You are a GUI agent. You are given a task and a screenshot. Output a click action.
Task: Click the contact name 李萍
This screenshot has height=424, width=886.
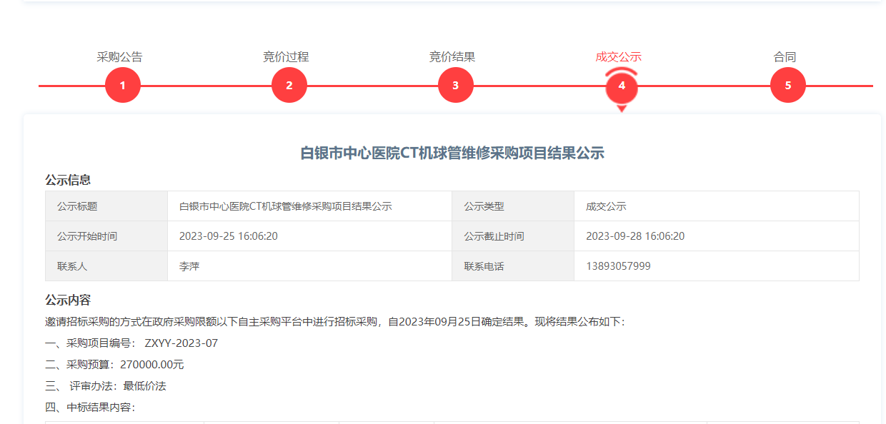point(189,266)
